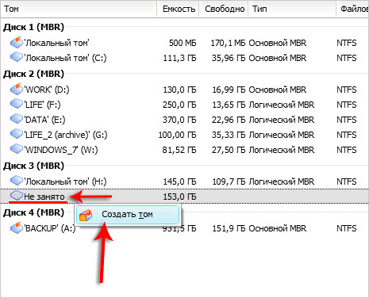
Task: Select the 'WINDOWS_7' (W:) volume name
Action: point(61,150)
